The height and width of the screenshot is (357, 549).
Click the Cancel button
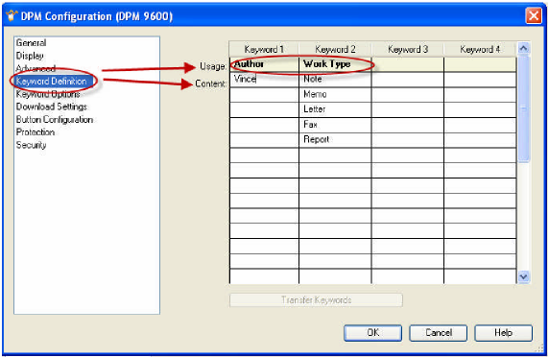pos(439,332)
